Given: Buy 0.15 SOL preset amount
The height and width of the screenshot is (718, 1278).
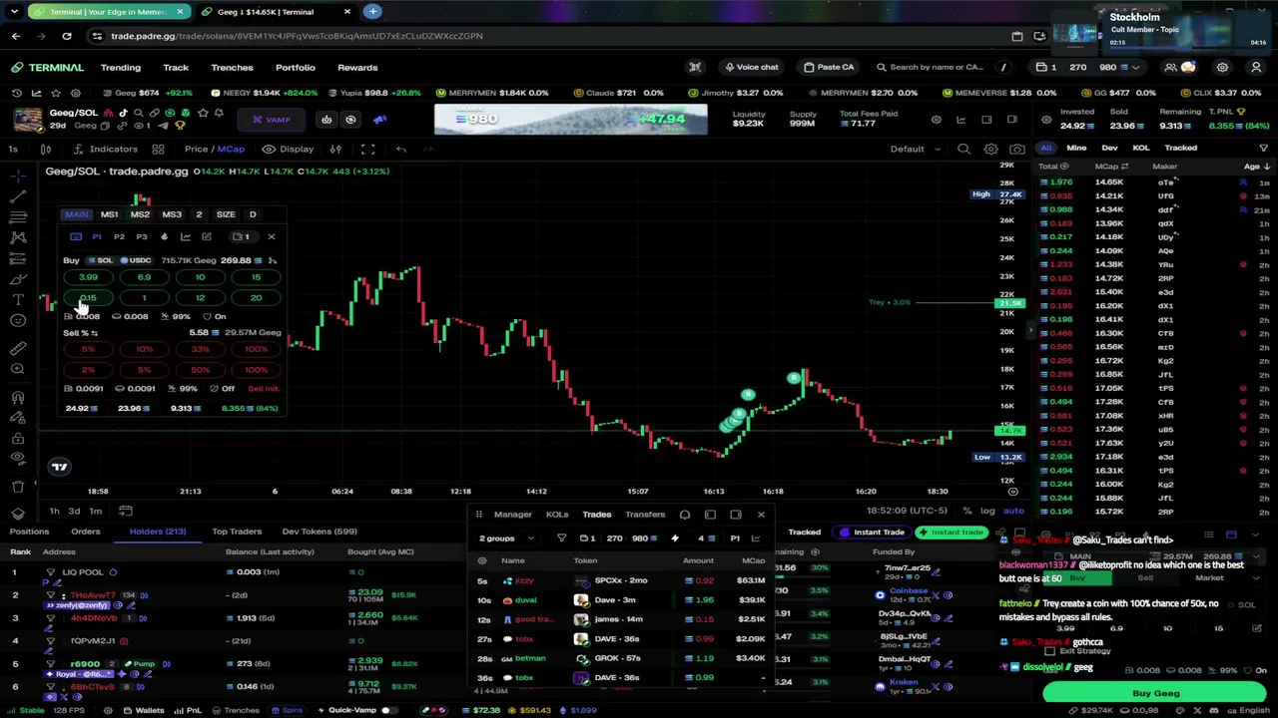Looking at the screenshot, I should (88, 298).
